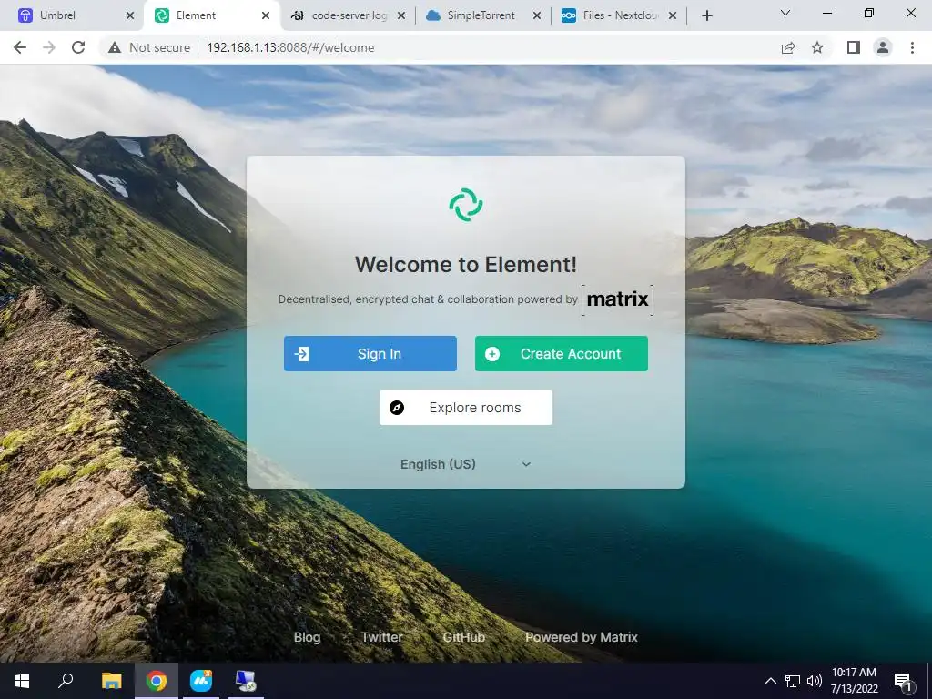Open the Twitter footer link

381,637
